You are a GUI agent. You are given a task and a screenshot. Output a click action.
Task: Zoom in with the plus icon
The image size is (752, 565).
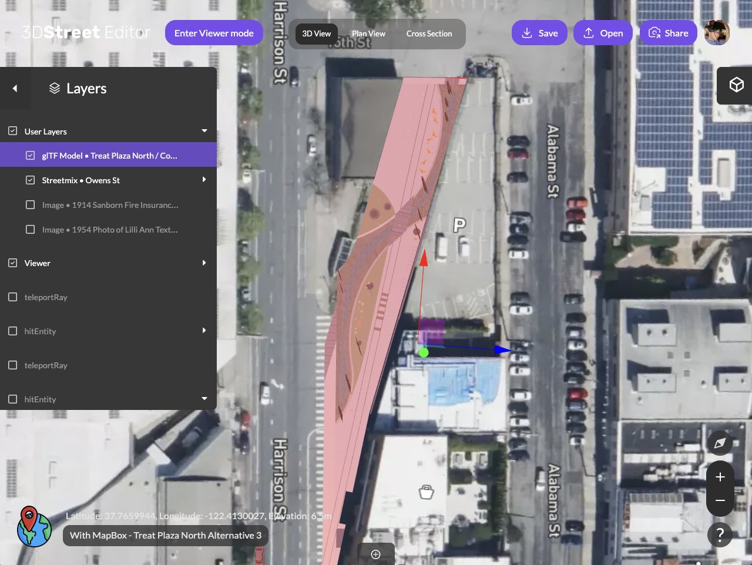[720, 477]
